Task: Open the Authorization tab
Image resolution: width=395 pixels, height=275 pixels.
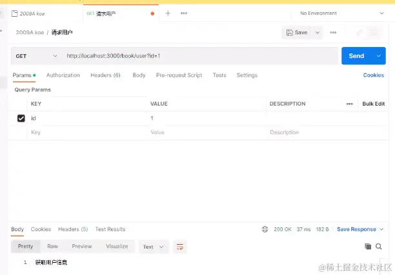Action: point(63,75)
